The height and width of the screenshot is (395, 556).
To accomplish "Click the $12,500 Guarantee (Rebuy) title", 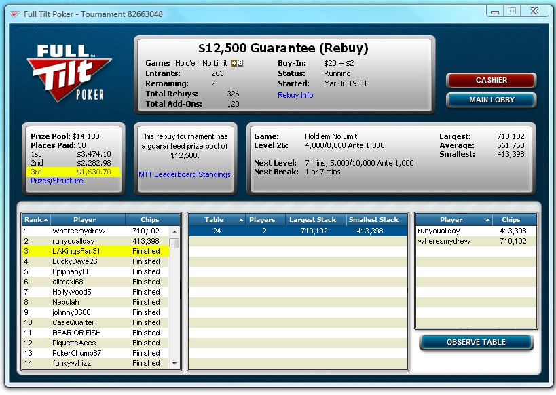I will [283, 48].
